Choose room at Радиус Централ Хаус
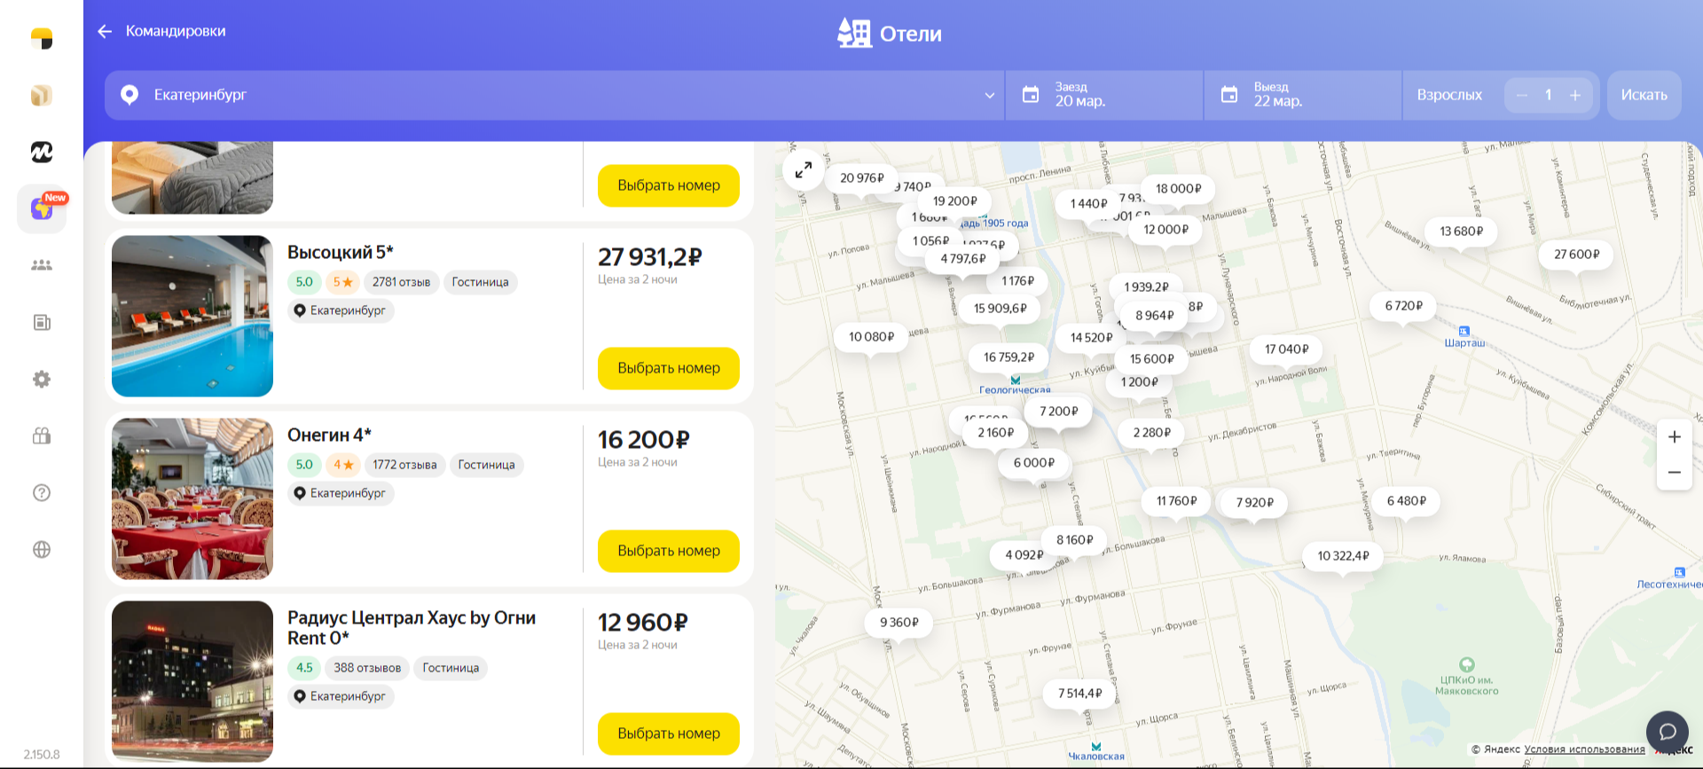Image resolution: width=1703 pixels, height=769 pixels. pyautogui.click(x=669, y=734)
